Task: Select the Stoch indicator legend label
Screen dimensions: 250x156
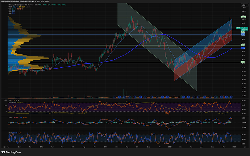Action: tap(9, 133)
